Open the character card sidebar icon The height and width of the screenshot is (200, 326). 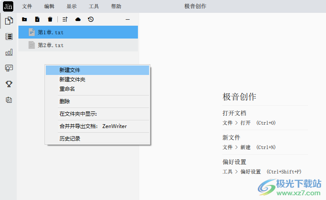pyautogui.click(x=9, y=68)
